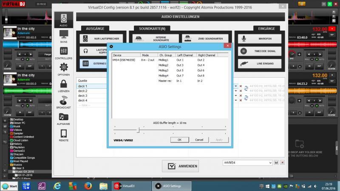Open dropdown arrow on deck 1 row
This screenshot has height=191, width=340.
pyautogui.click(x=236, y=86)
